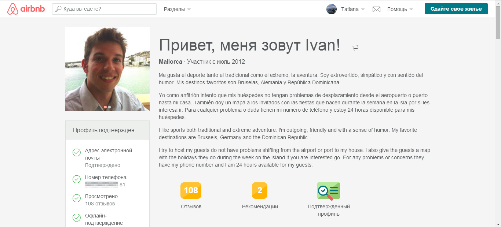The image size is (501, 227).
Task: Click the "Рекомендации" label
Action: tap(260, 206)
